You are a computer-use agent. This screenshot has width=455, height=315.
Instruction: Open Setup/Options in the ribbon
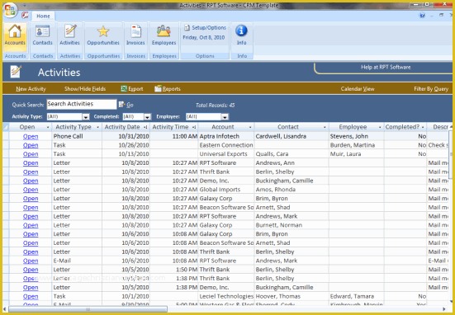coord(205,28)
